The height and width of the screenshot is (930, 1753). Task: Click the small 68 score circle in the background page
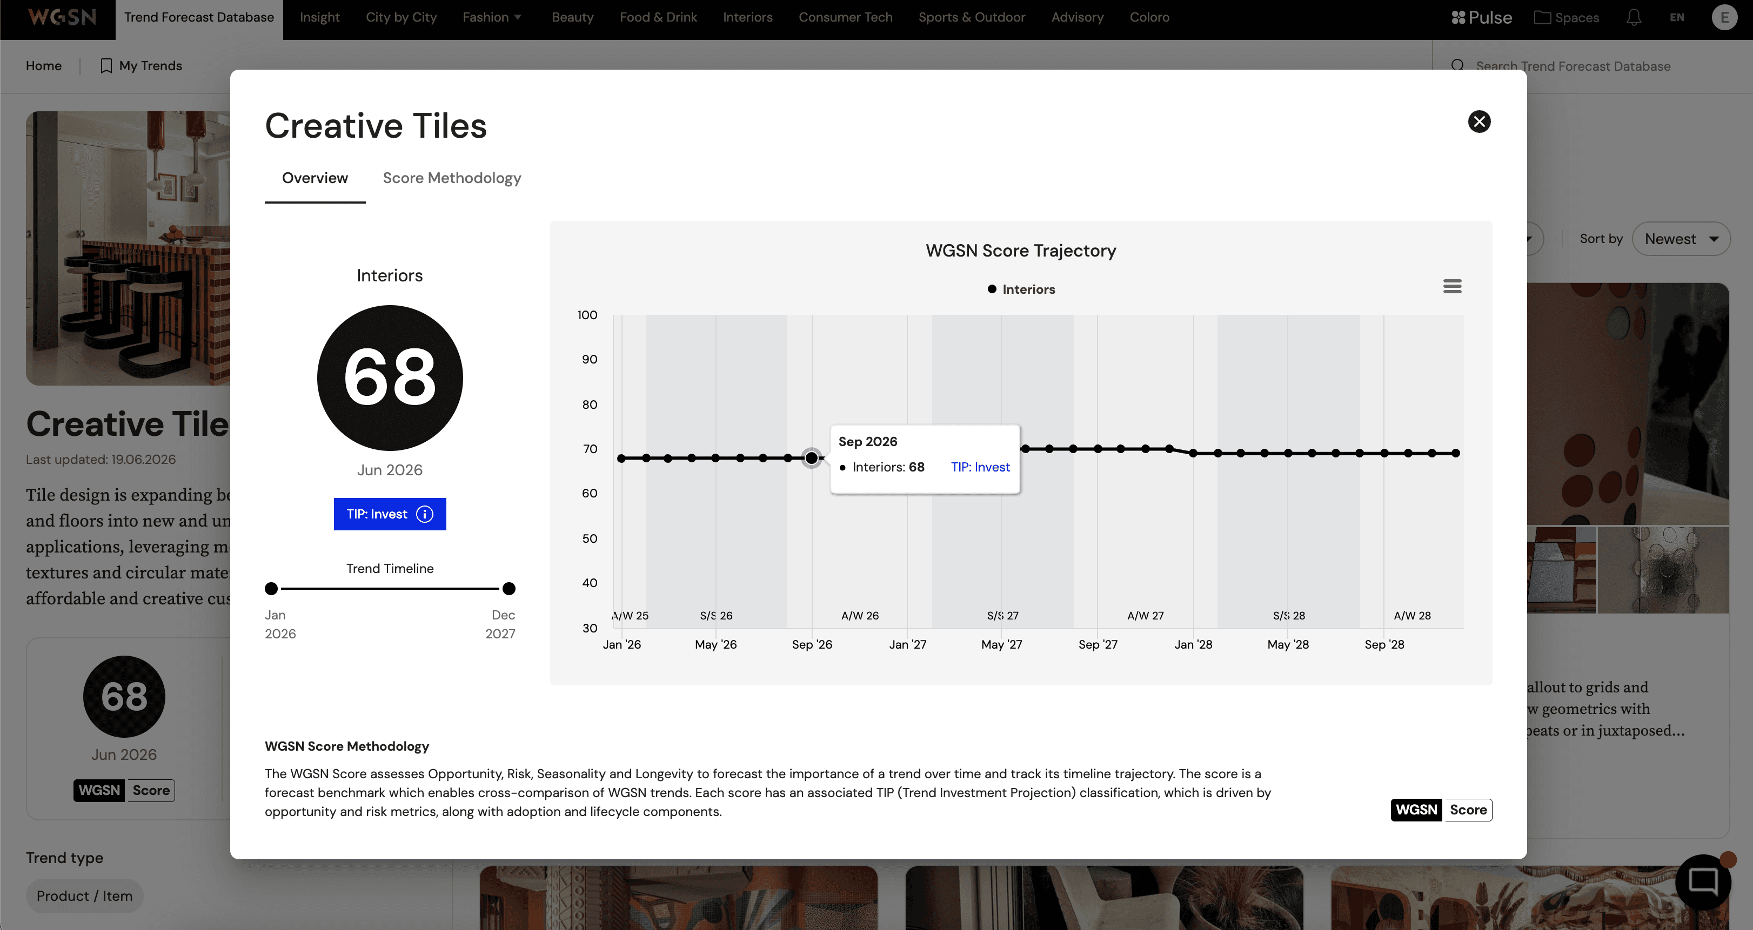coord(124,697)
